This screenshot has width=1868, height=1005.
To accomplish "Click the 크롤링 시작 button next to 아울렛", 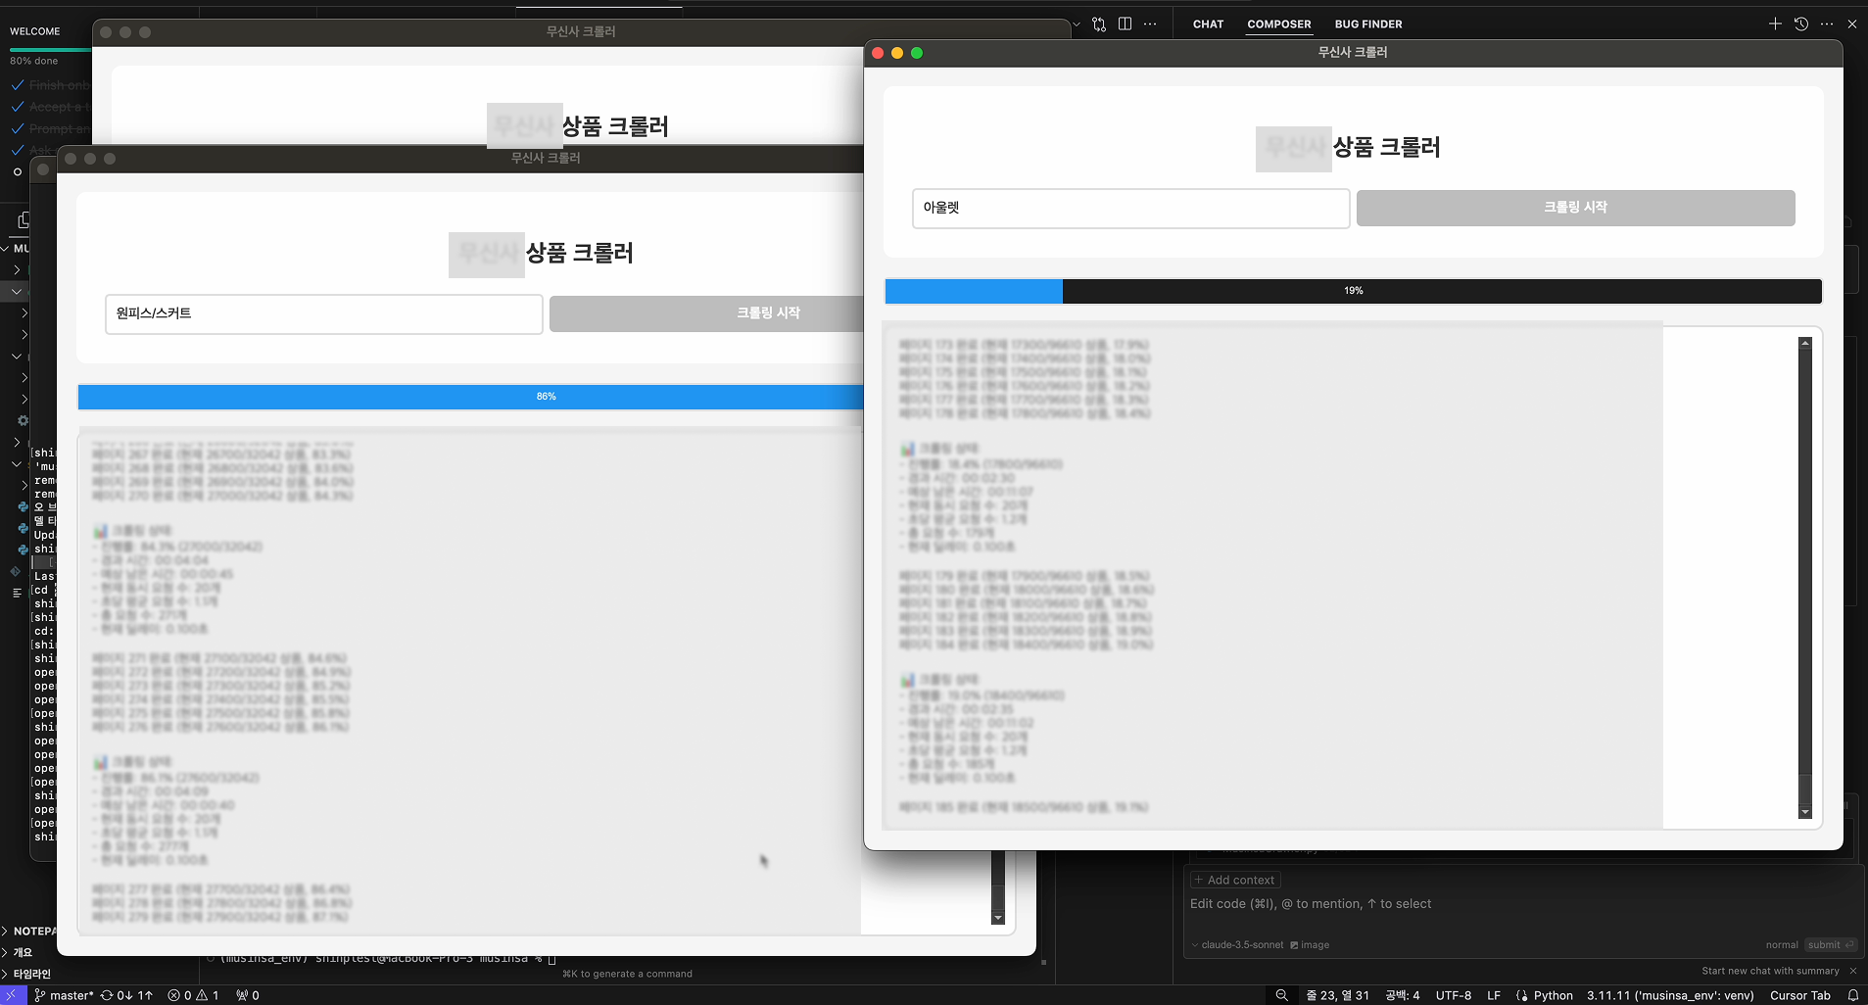I will (1575, 208).
